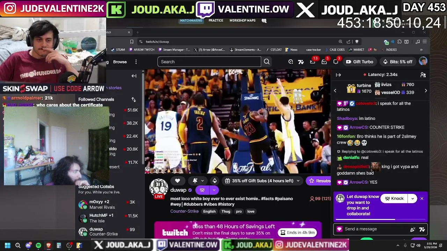This screenshot has width=447, height=251.
Task: Open the chat bubble icon with badge 3
Action: click(336, 62)
